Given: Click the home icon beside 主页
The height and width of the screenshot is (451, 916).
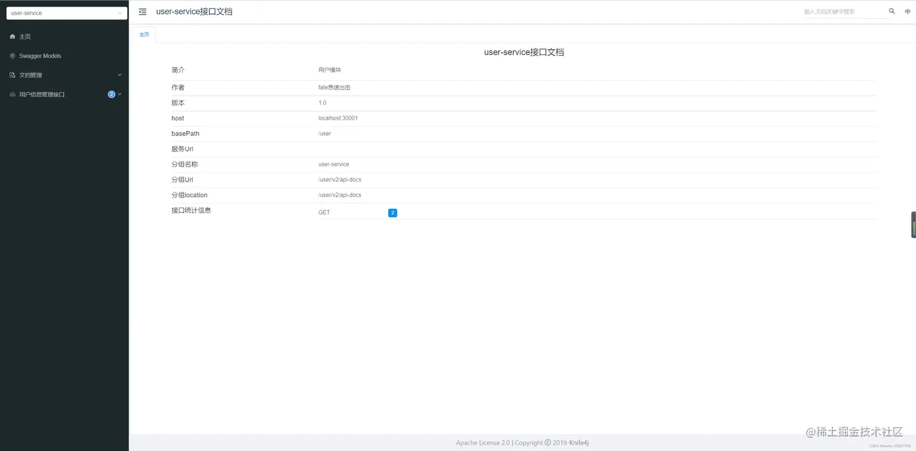Looking at the screenshot, I should [13, 37].
